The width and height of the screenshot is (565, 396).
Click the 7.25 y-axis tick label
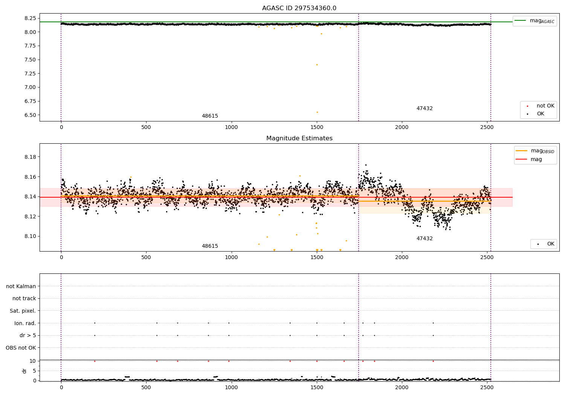coord(30,74)
